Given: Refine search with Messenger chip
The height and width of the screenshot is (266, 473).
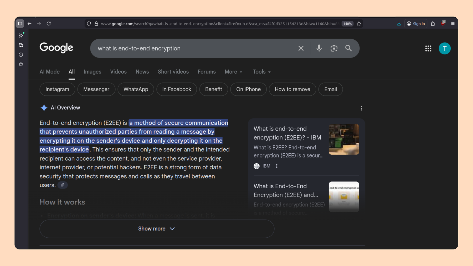Looking at the screenshot, I should pyautogui.click(x=96, y=89).
